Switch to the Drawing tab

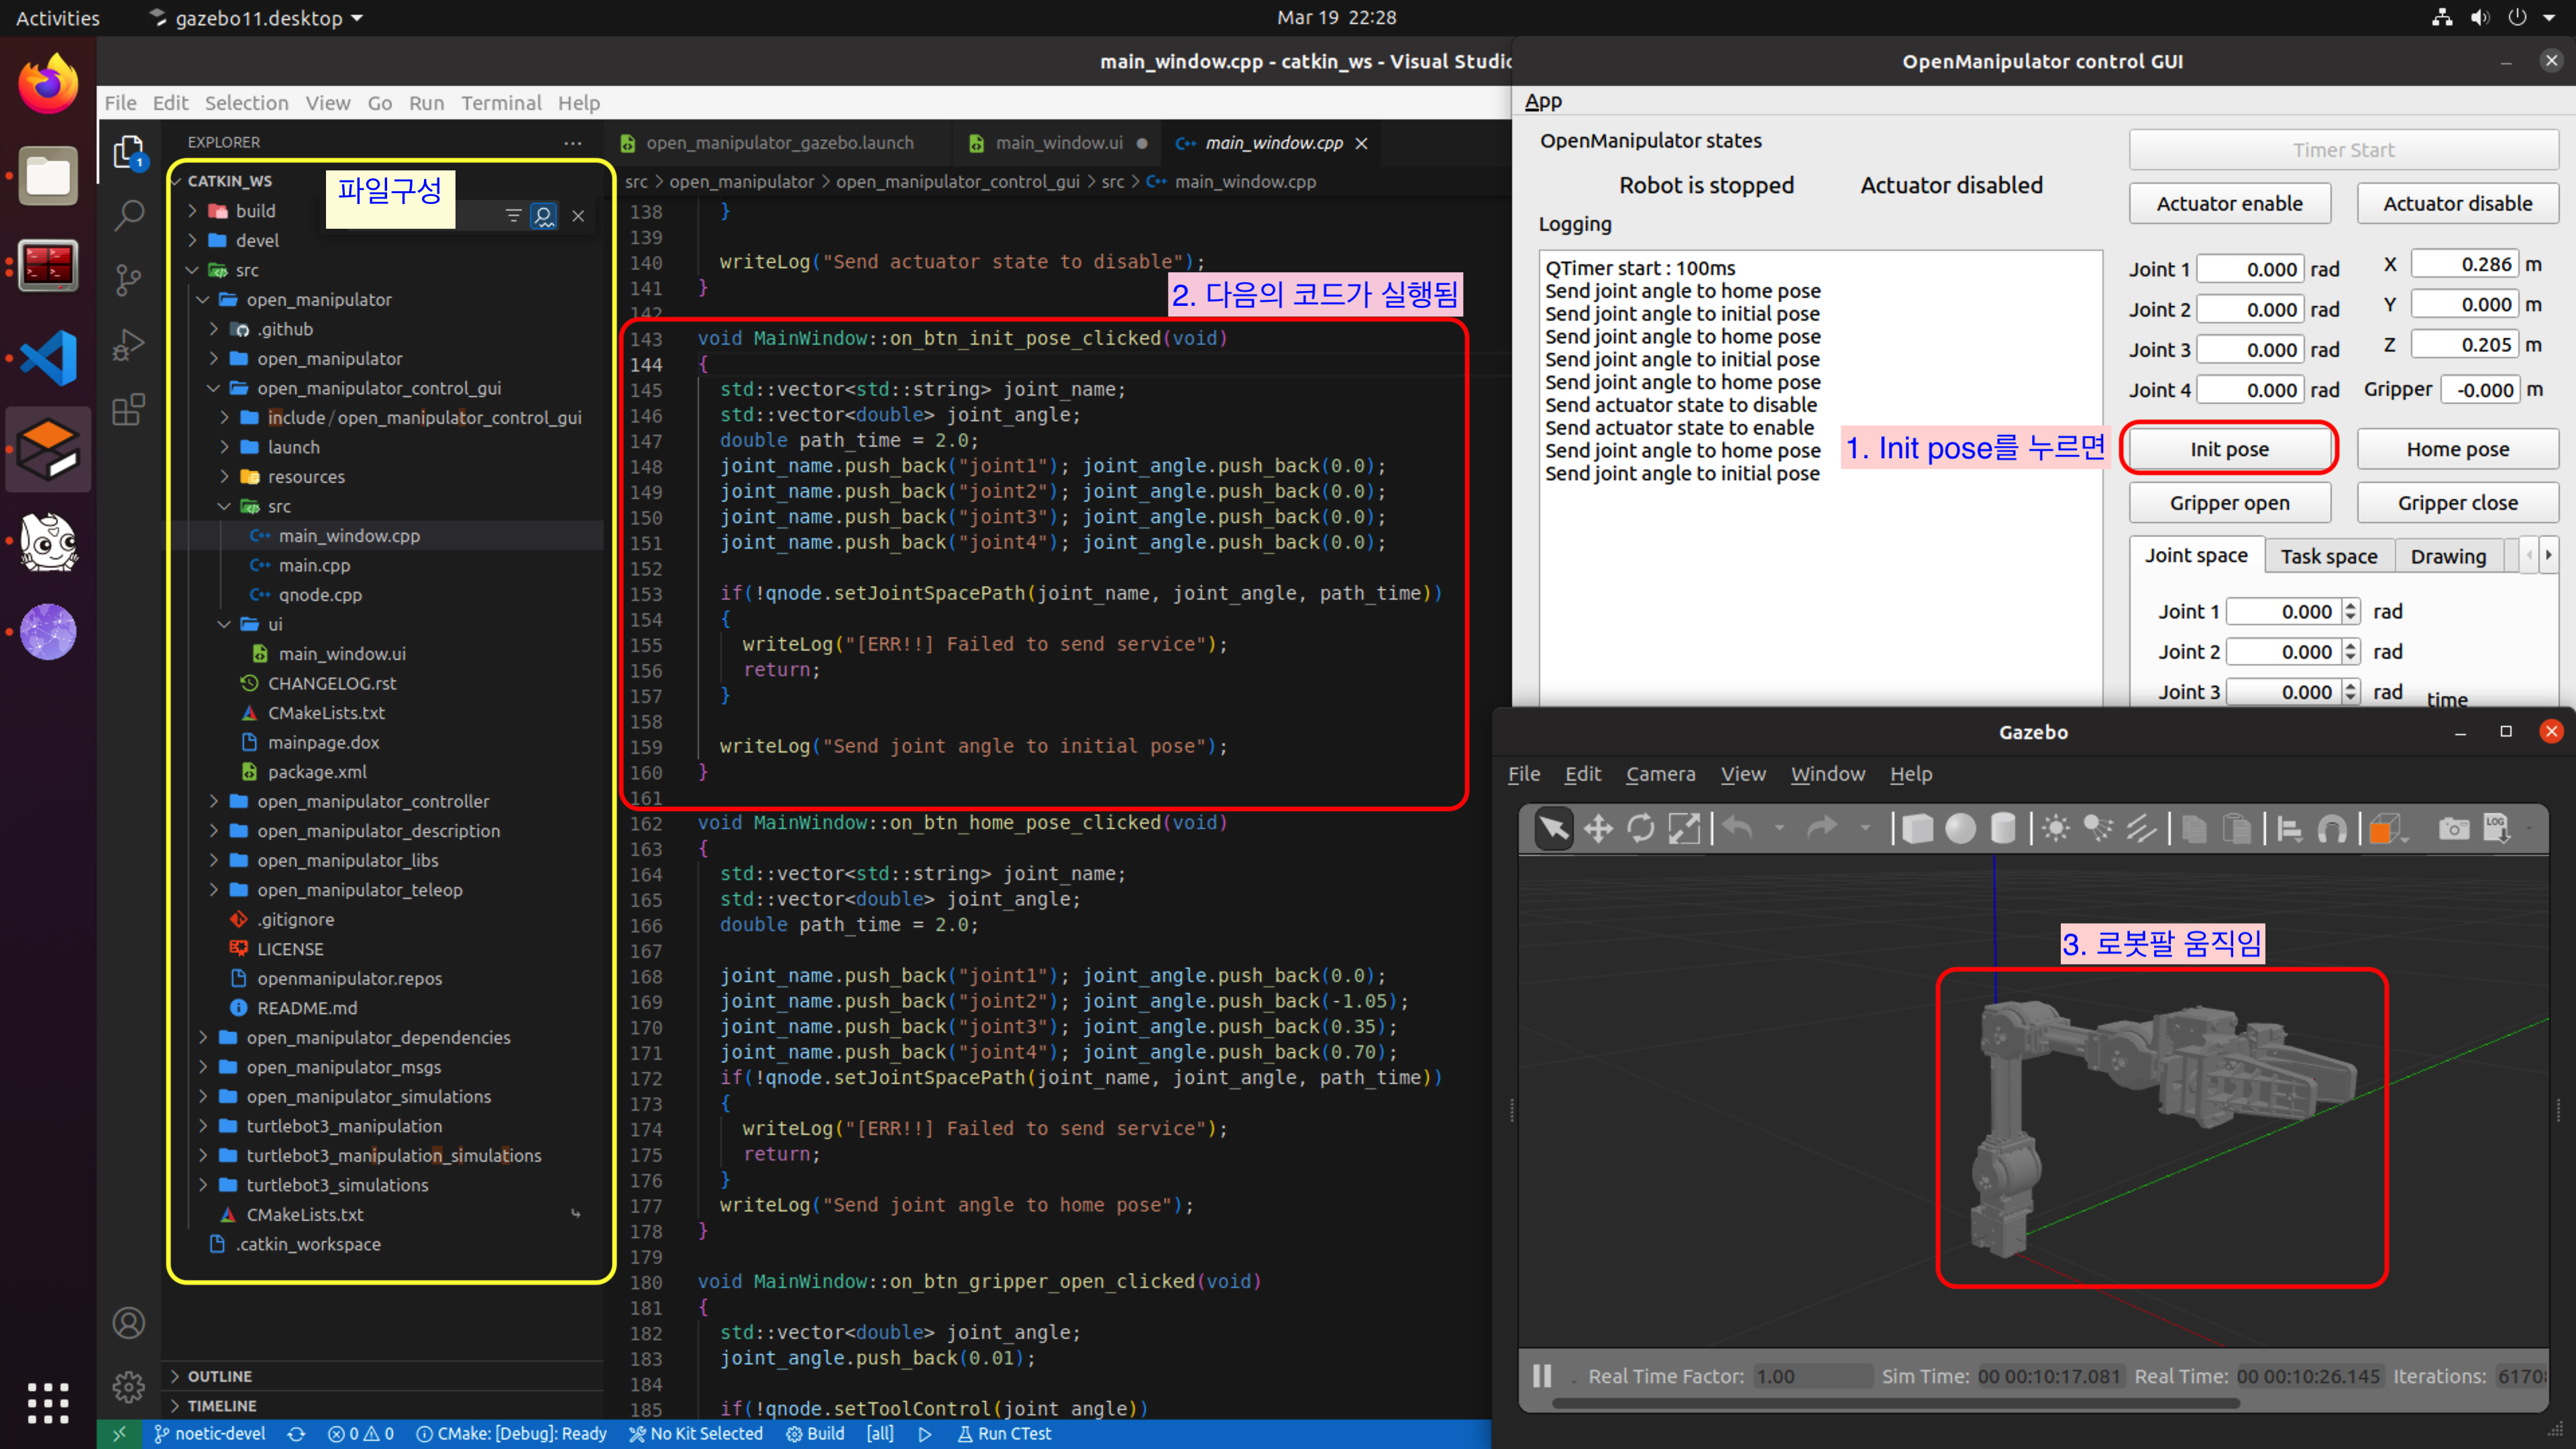[2448, 556]
